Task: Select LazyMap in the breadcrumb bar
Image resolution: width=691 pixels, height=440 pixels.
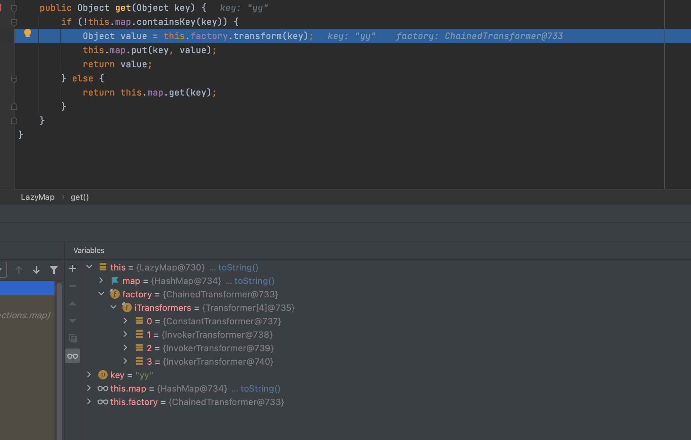Action: pyautogui.click(x=38, y=197)
